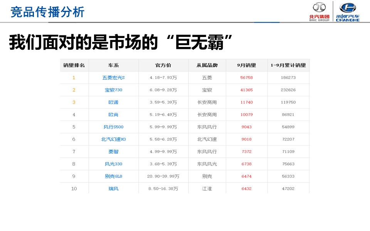The width and height of the screenshot is (370, 231).
Task: Open the 北汽幻速H3 link
Action: (x=113, y=139)
